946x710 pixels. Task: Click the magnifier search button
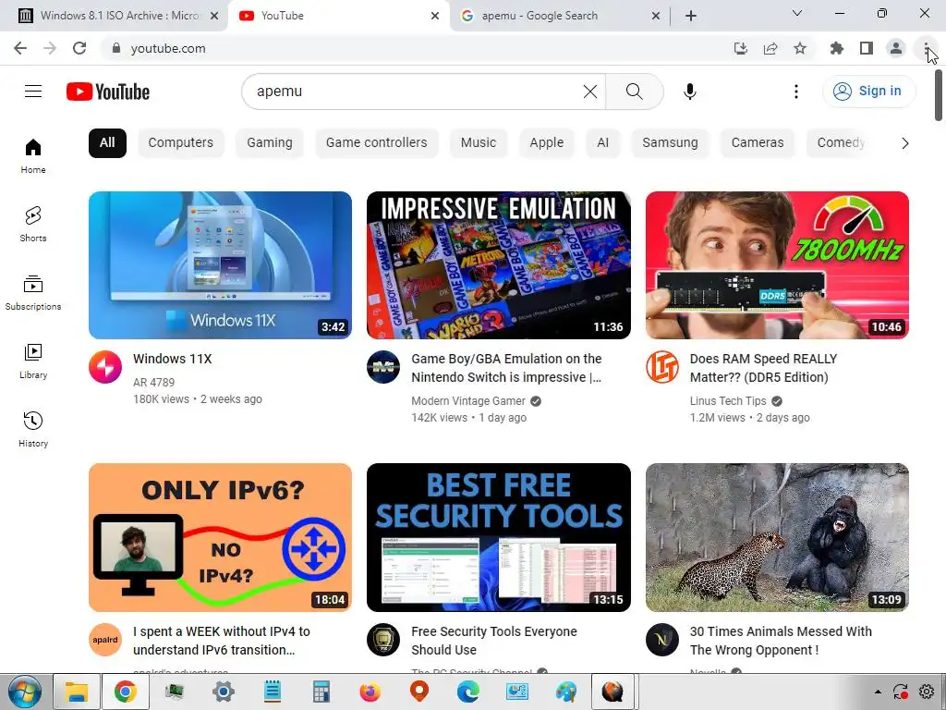pos(634,92)
